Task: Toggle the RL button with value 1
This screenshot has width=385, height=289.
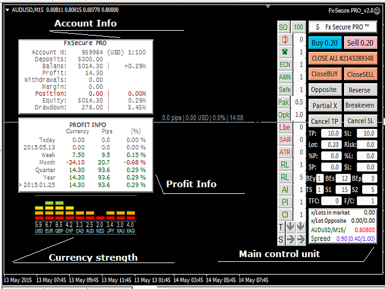Action: tap(285, 164)
